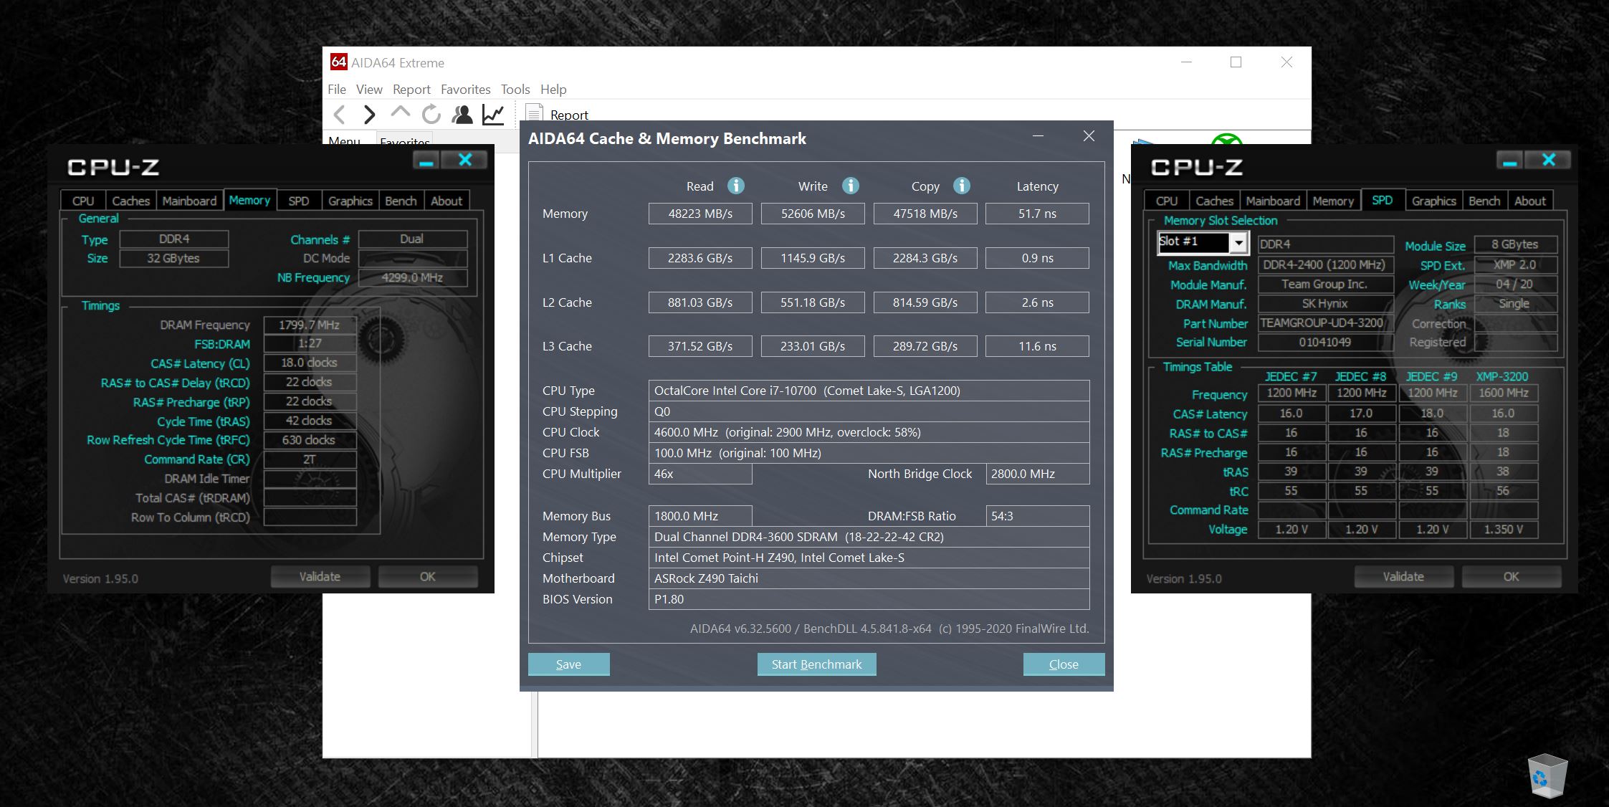This screenshot has height=807, width=1609.
Task: Click Validate in left CPU-Z window
Action: click(320, 576)
